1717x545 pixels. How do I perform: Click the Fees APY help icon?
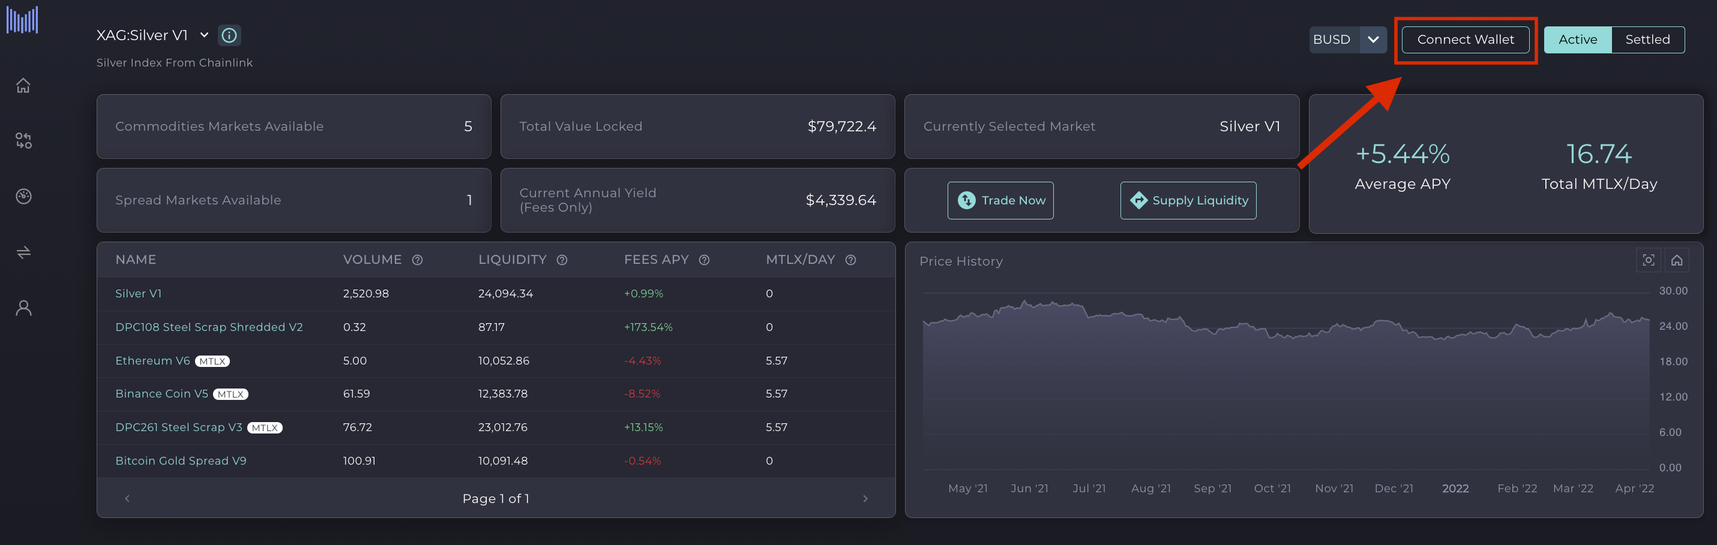(x=704, y=260)
